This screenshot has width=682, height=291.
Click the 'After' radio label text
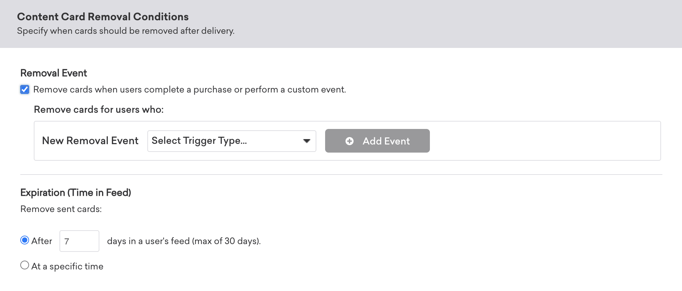tap(42, 241)
